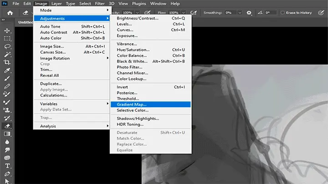
Task: Select the Move tool
Action: (x=7, y=31)
